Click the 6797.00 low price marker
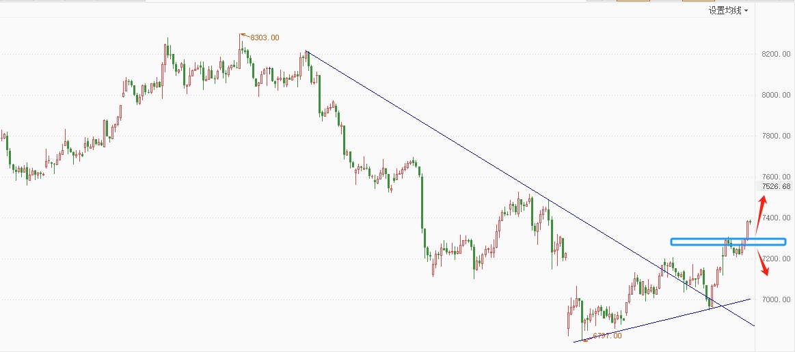This screenshot has width=795, height=352. [x=606, y=336]
